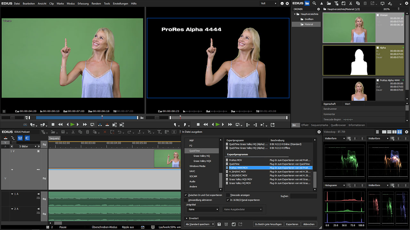
Task: Enable the Umwandlung aktivieren checkbox
Action: point(186,200)
